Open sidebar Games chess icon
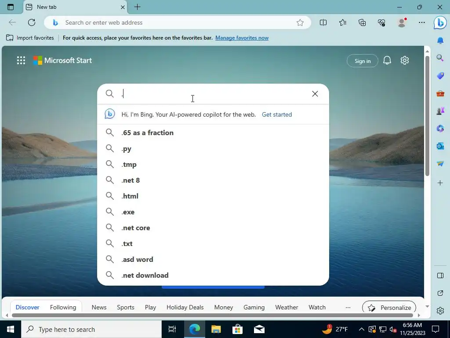The height and width of the screenshot is (338, 450). coord(440,110)
